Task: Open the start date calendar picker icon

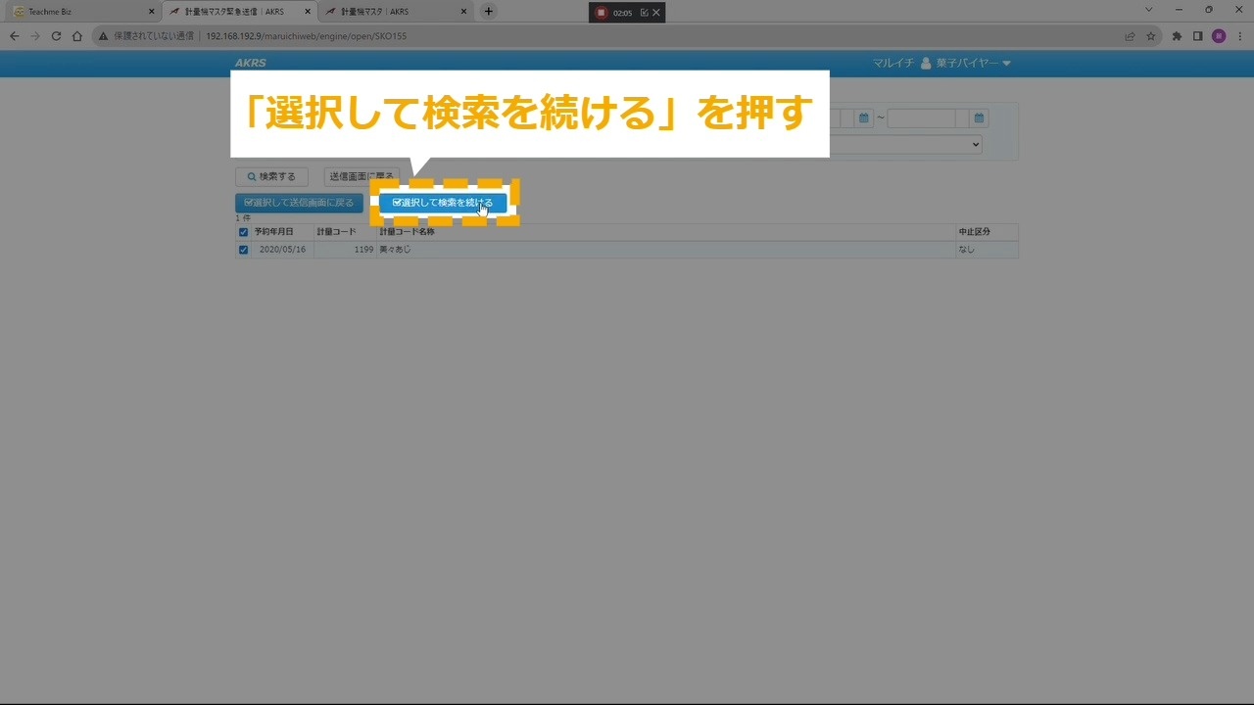Action: pos(864,118)
